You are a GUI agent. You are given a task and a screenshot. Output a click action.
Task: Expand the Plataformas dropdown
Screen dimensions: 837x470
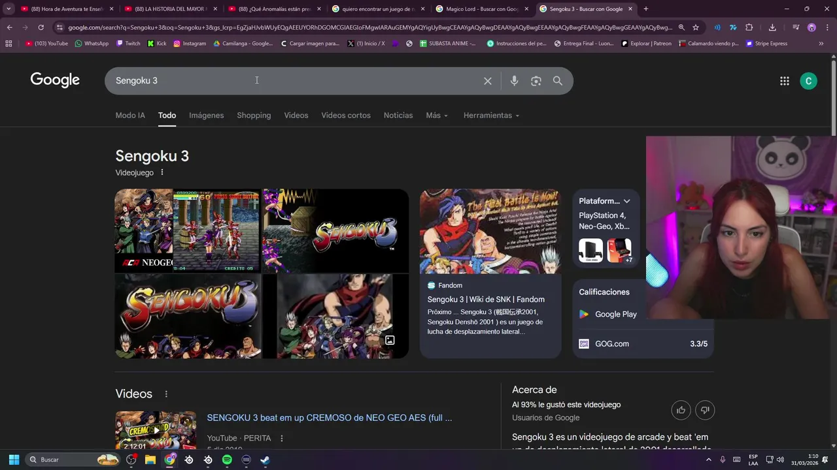point(626,201)
